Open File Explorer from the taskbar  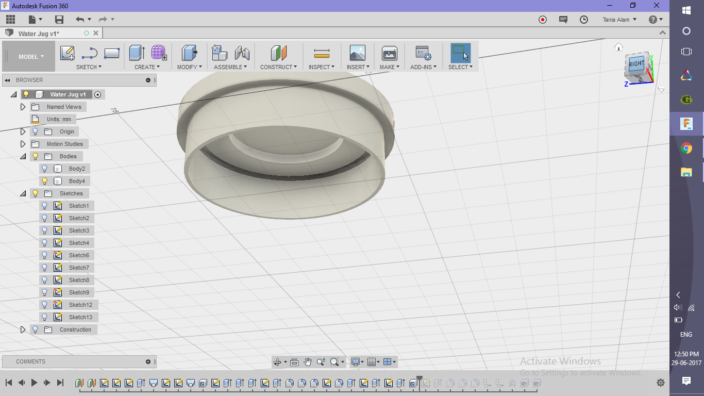pos(686,172)
